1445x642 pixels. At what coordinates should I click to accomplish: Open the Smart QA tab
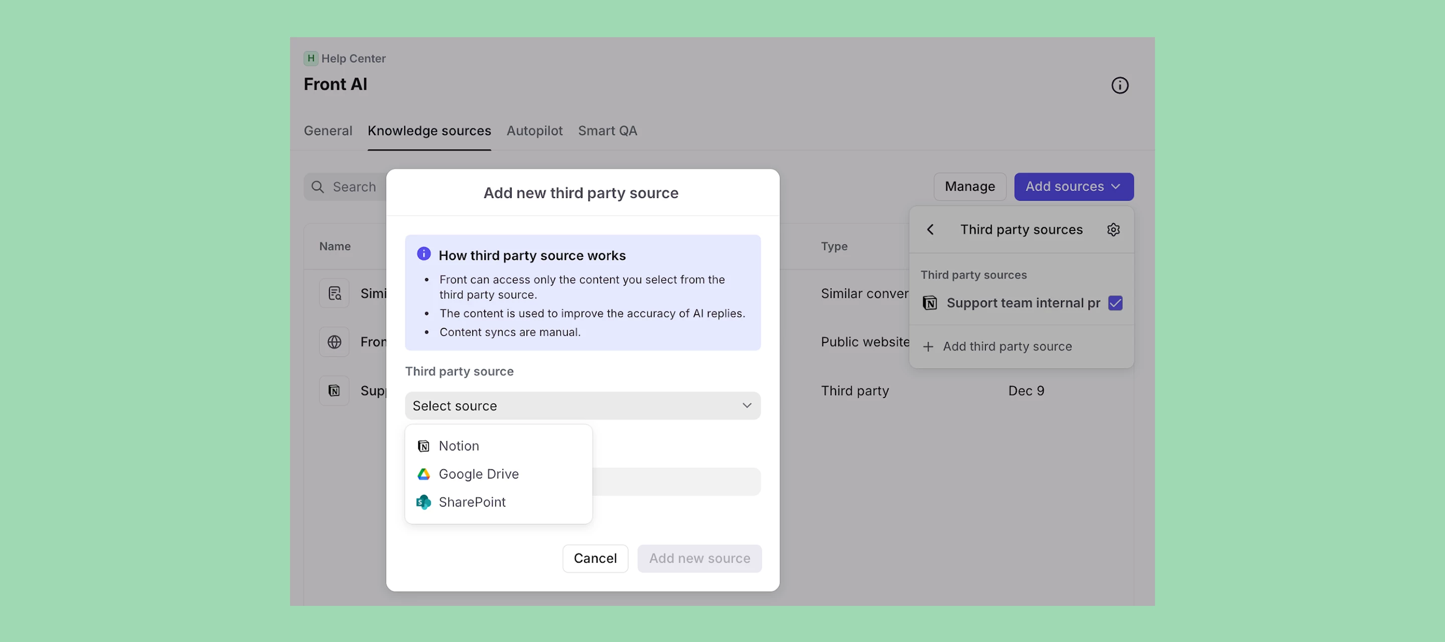pos(608,130)
